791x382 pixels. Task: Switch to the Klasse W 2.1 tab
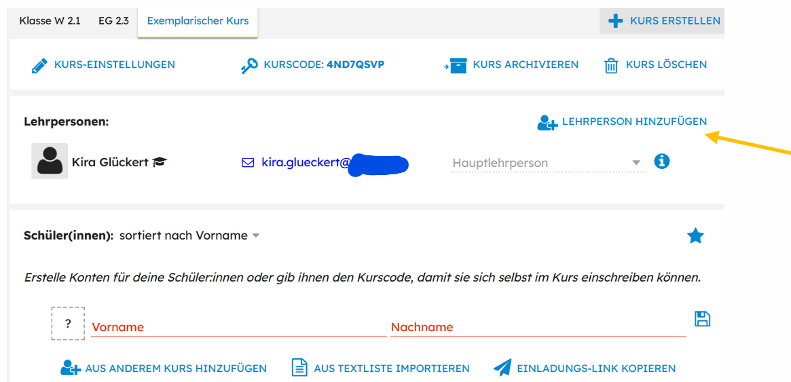(50, 21)
